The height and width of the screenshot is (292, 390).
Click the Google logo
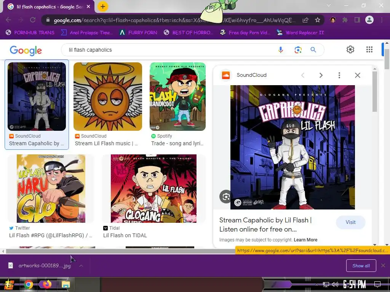(x=26, y=51)
